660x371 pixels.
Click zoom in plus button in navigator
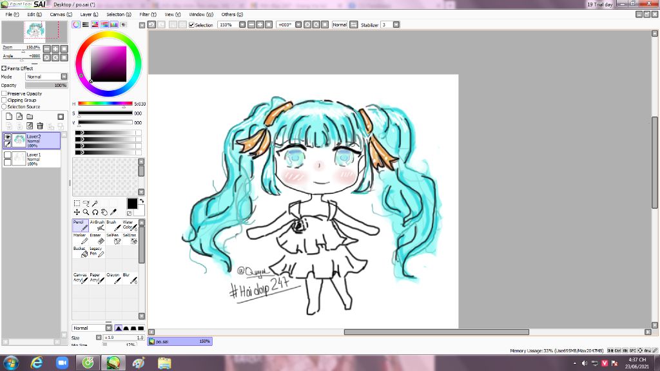(x=55, y=49)
